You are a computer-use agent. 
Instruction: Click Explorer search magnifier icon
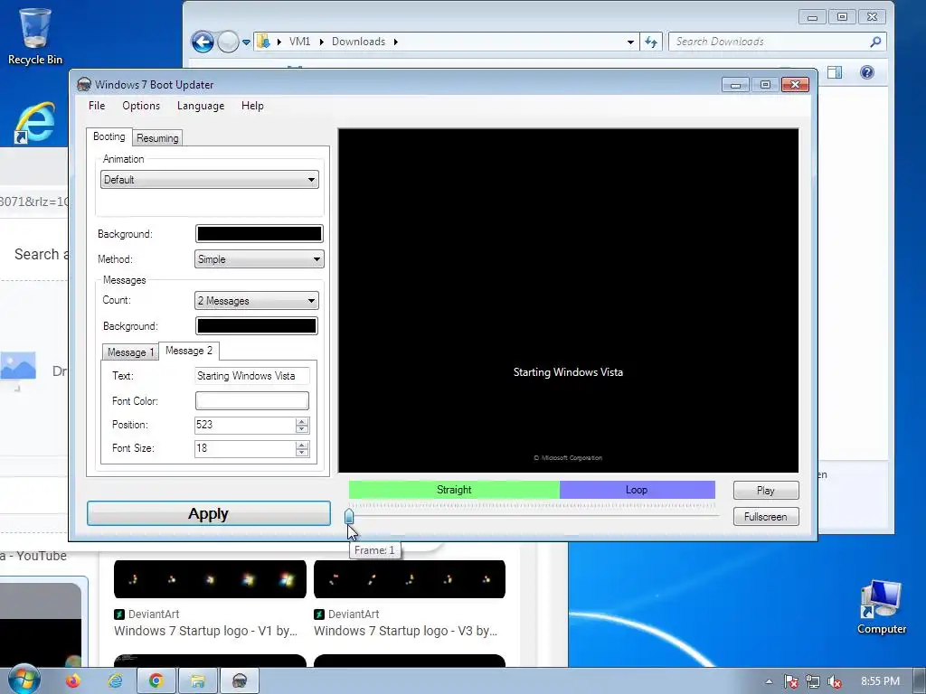(x=875, y=42)
